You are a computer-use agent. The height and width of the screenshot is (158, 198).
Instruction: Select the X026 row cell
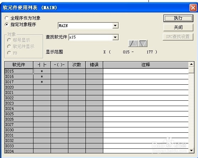[19, 119]
